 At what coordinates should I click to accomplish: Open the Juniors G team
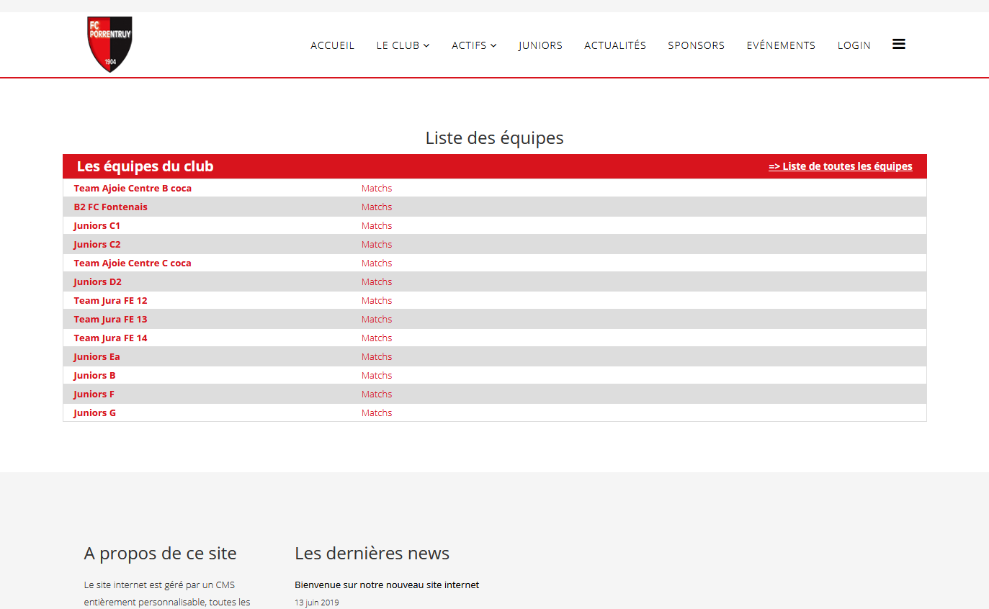click(x=94, y=412)
